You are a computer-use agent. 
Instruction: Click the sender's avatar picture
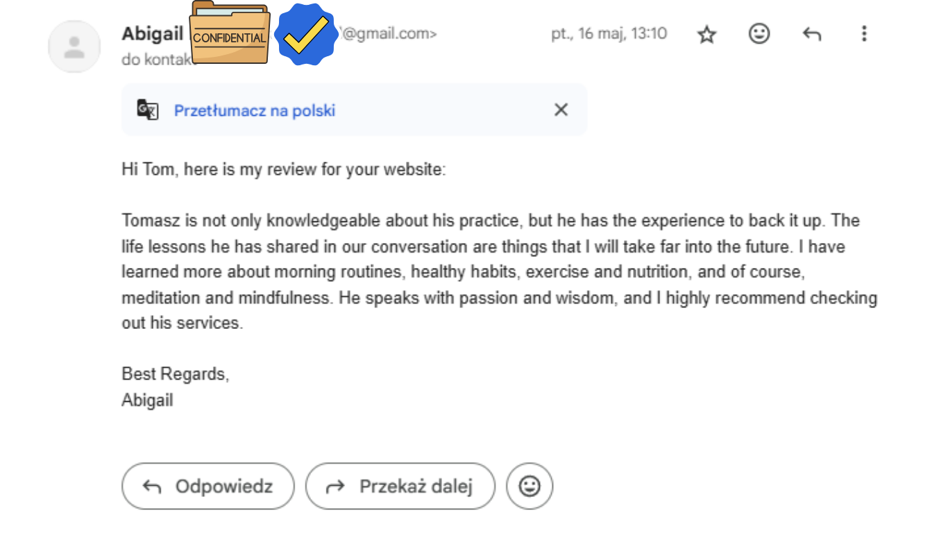pos(74,46)
